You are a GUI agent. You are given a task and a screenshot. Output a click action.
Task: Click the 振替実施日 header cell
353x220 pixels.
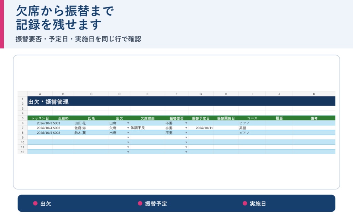pos(226,118)
